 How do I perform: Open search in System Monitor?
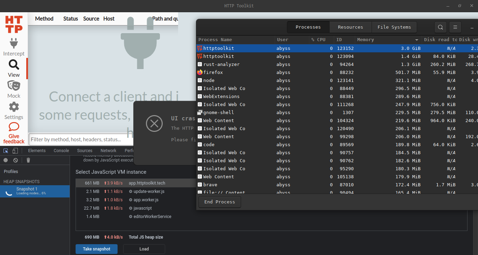440,27
